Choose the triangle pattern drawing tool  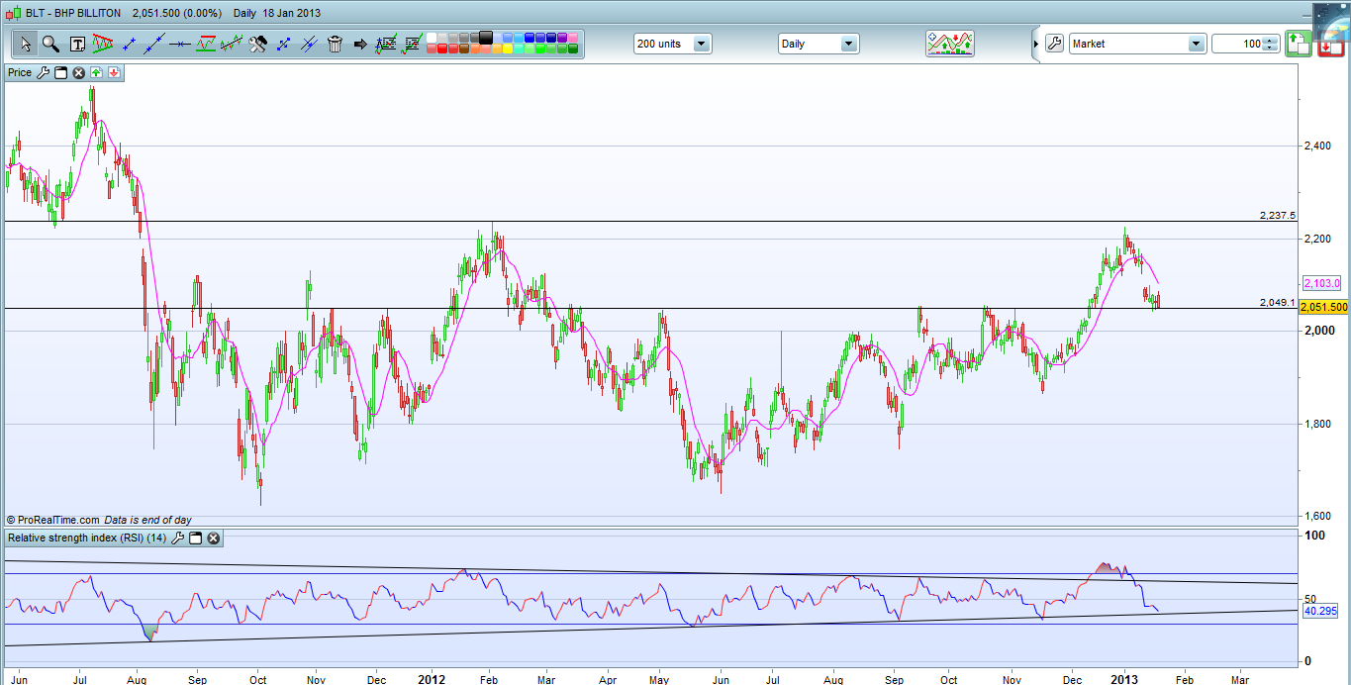102,44
